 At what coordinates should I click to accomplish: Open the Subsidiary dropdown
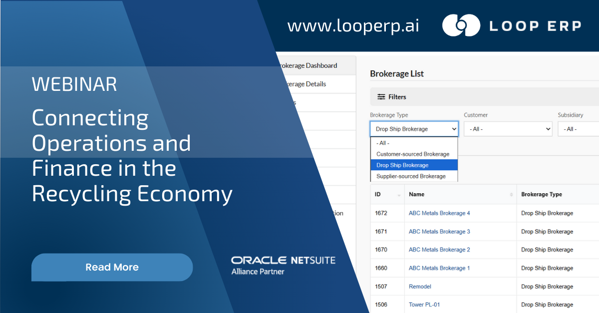578,129
